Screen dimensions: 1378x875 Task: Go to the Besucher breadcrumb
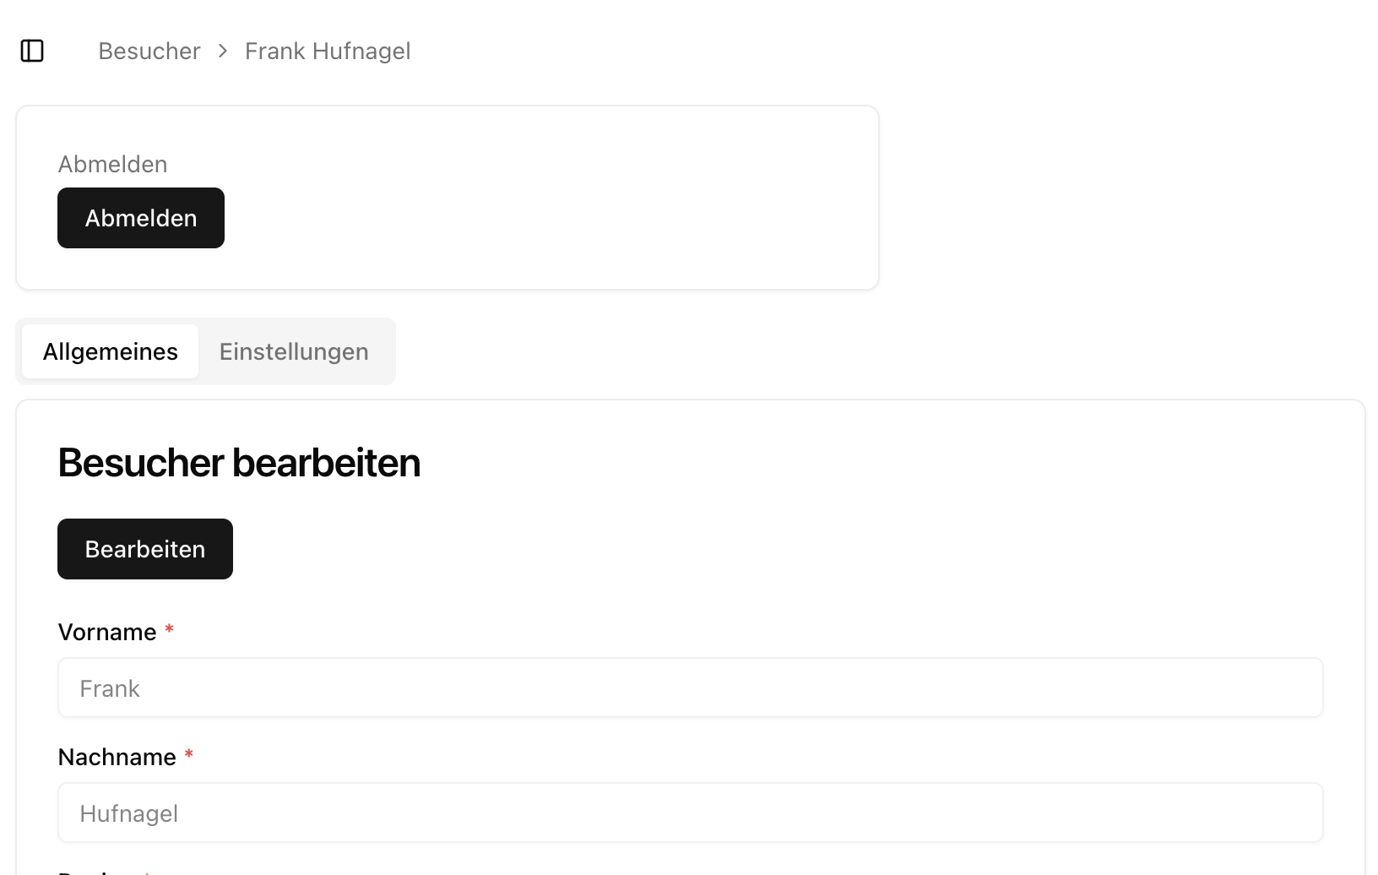tap(149, 51)
